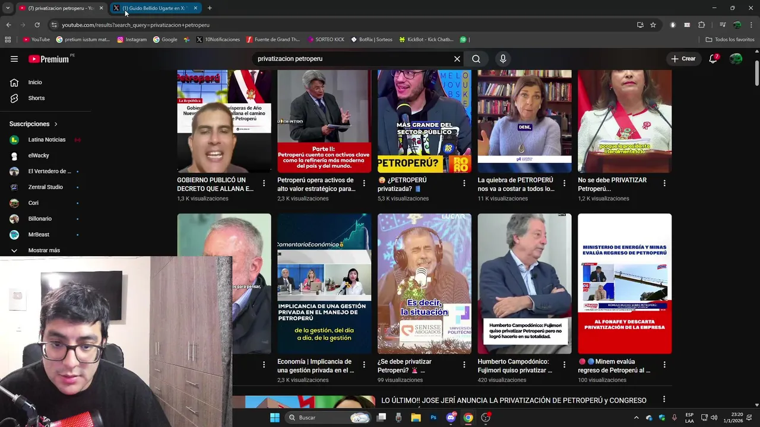Open the Instagram bookmark
The height and width of the screenshot is (427, 760).
point(132,40)
